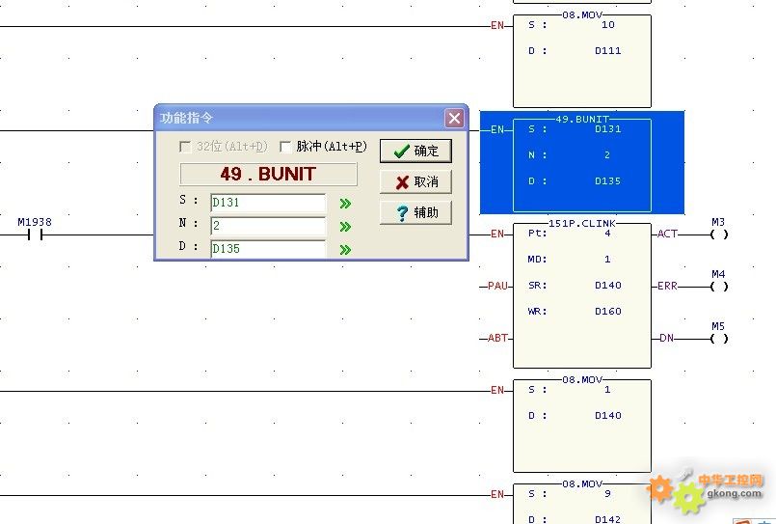
Task: Click the MD: 1 value in CLINK block
Action: [x=607, y=259]
